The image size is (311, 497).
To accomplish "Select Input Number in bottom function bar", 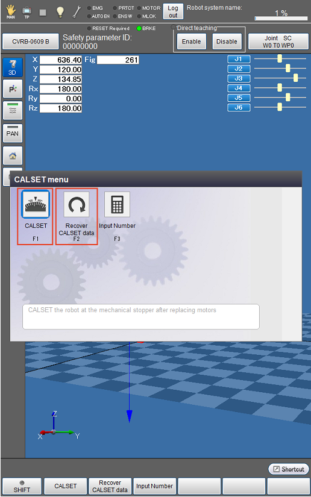I will pyautogui.click(x=154, y=486).
